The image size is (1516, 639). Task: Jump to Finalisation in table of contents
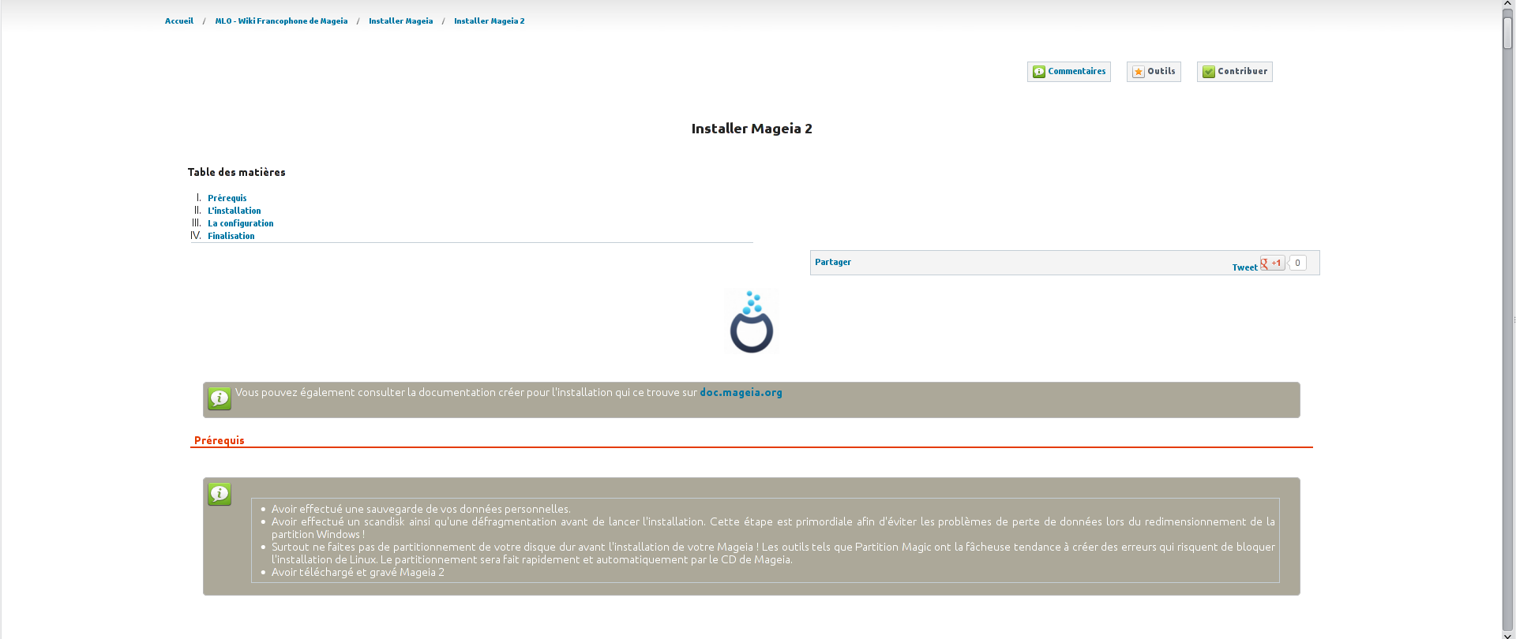[x=231, y=236]
